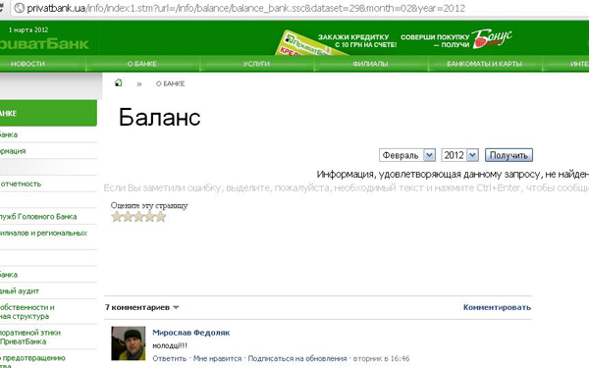Open Мирослав Федоляк profile link
The height and width of the screenshot is (368, 589).
point(190,333)
